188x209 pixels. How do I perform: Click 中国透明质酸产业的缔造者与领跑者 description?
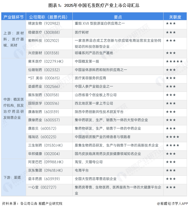102,137
